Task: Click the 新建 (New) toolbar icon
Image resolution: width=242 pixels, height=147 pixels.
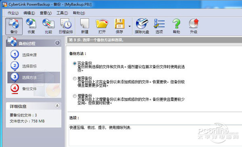Action: (85, 26)
